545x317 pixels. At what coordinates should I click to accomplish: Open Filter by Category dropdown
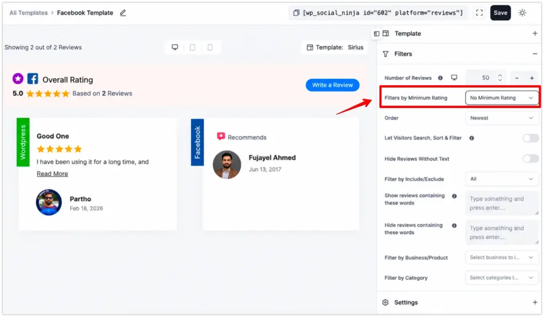click(502, 278)
